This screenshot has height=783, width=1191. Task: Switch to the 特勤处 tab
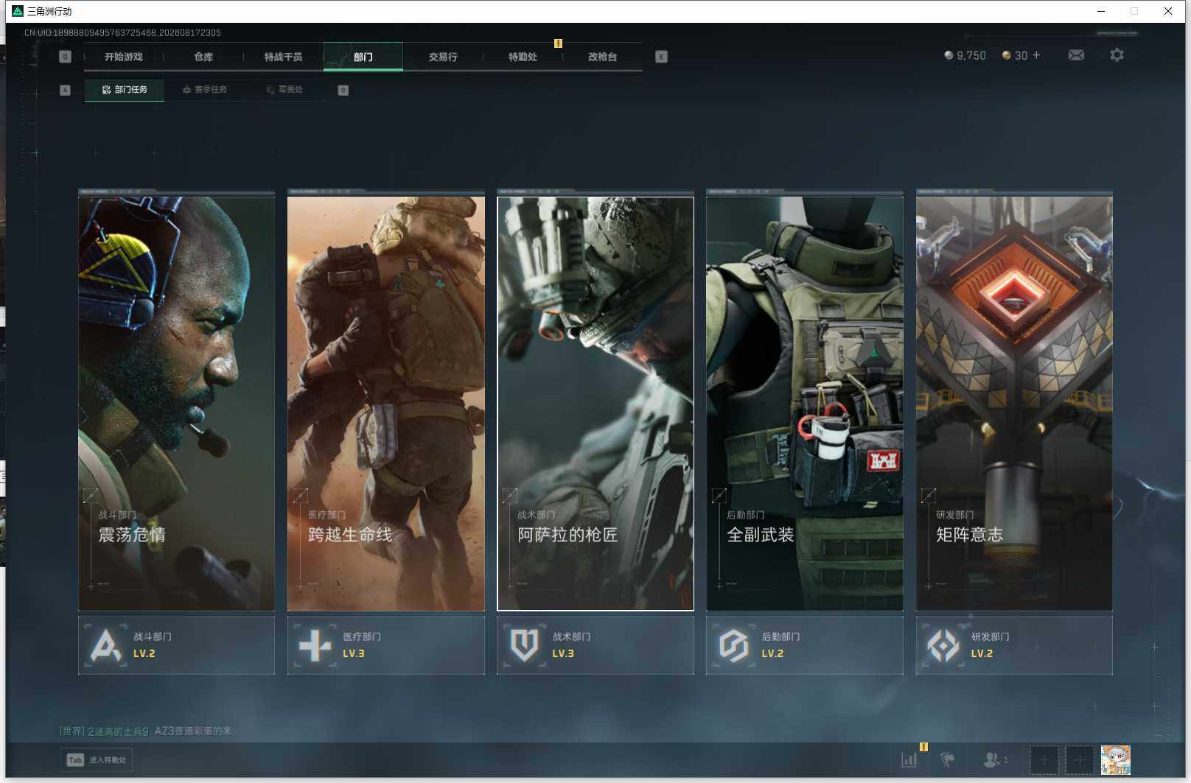tap(523, 57)
